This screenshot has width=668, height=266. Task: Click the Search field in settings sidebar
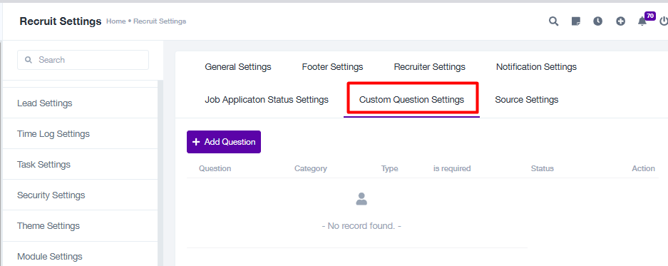pyautogui.click(x=83, y=60)
